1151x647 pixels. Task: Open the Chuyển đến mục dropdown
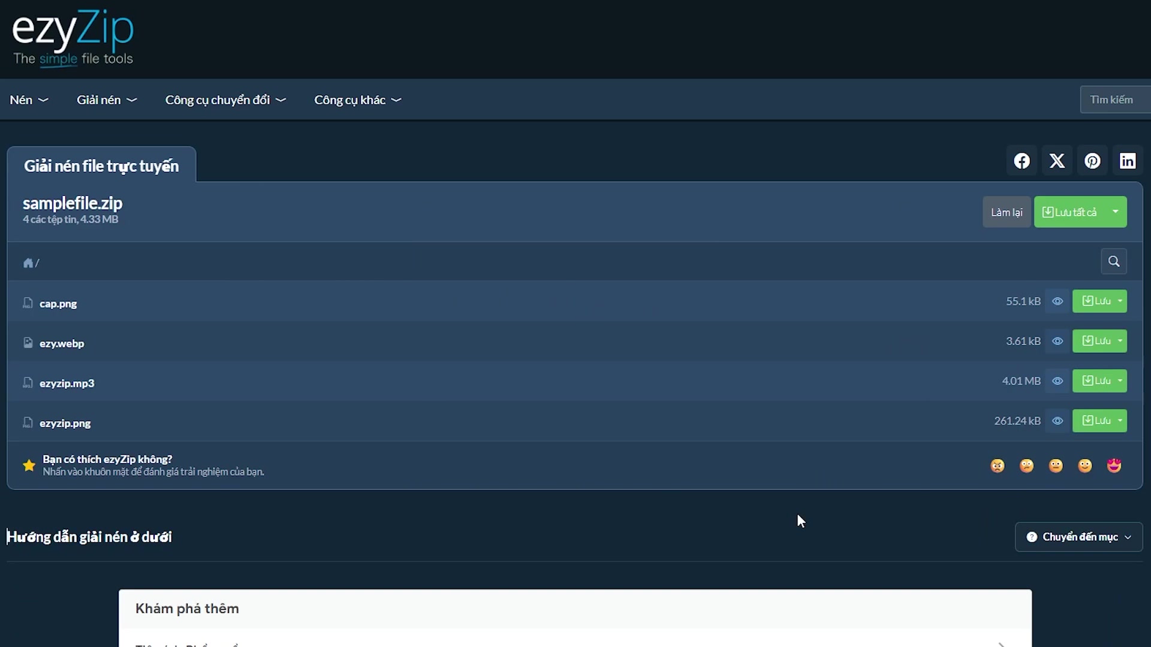click(1078, 537)
